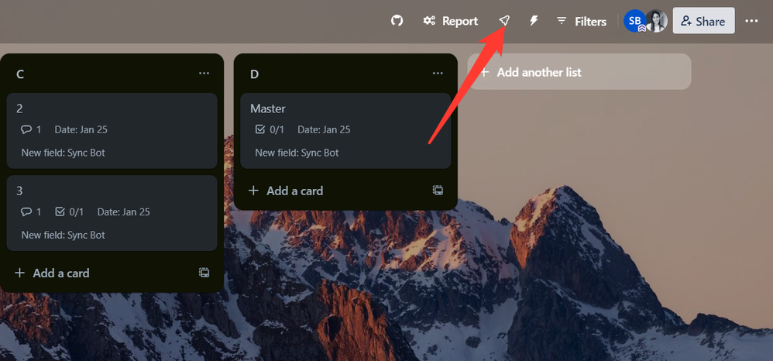Viewport: 773px width, 361px height.
Task: Open board Filters
Action: point(581,21)
